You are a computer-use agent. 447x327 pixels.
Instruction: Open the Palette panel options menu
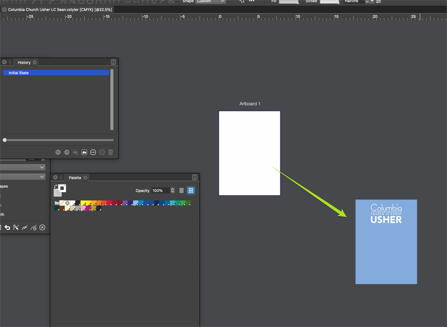(x=195, y=177)
